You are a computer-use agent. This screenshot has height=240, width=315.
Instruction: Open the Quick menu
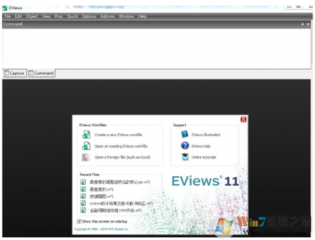72,16
